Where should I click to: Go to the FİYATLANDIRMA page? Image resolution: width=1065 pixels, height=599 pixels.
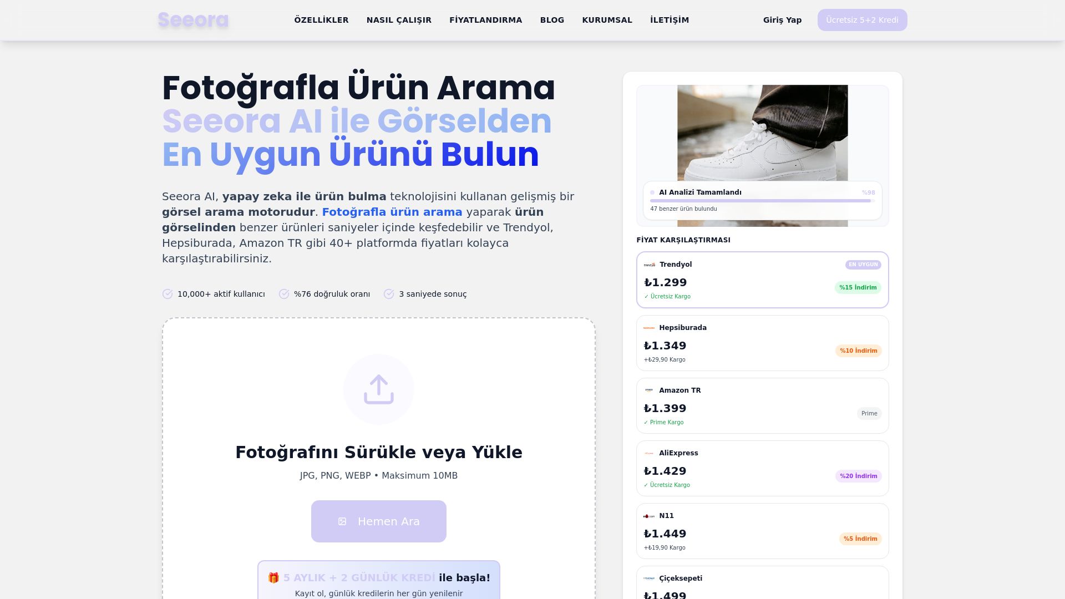coord(485,20)
